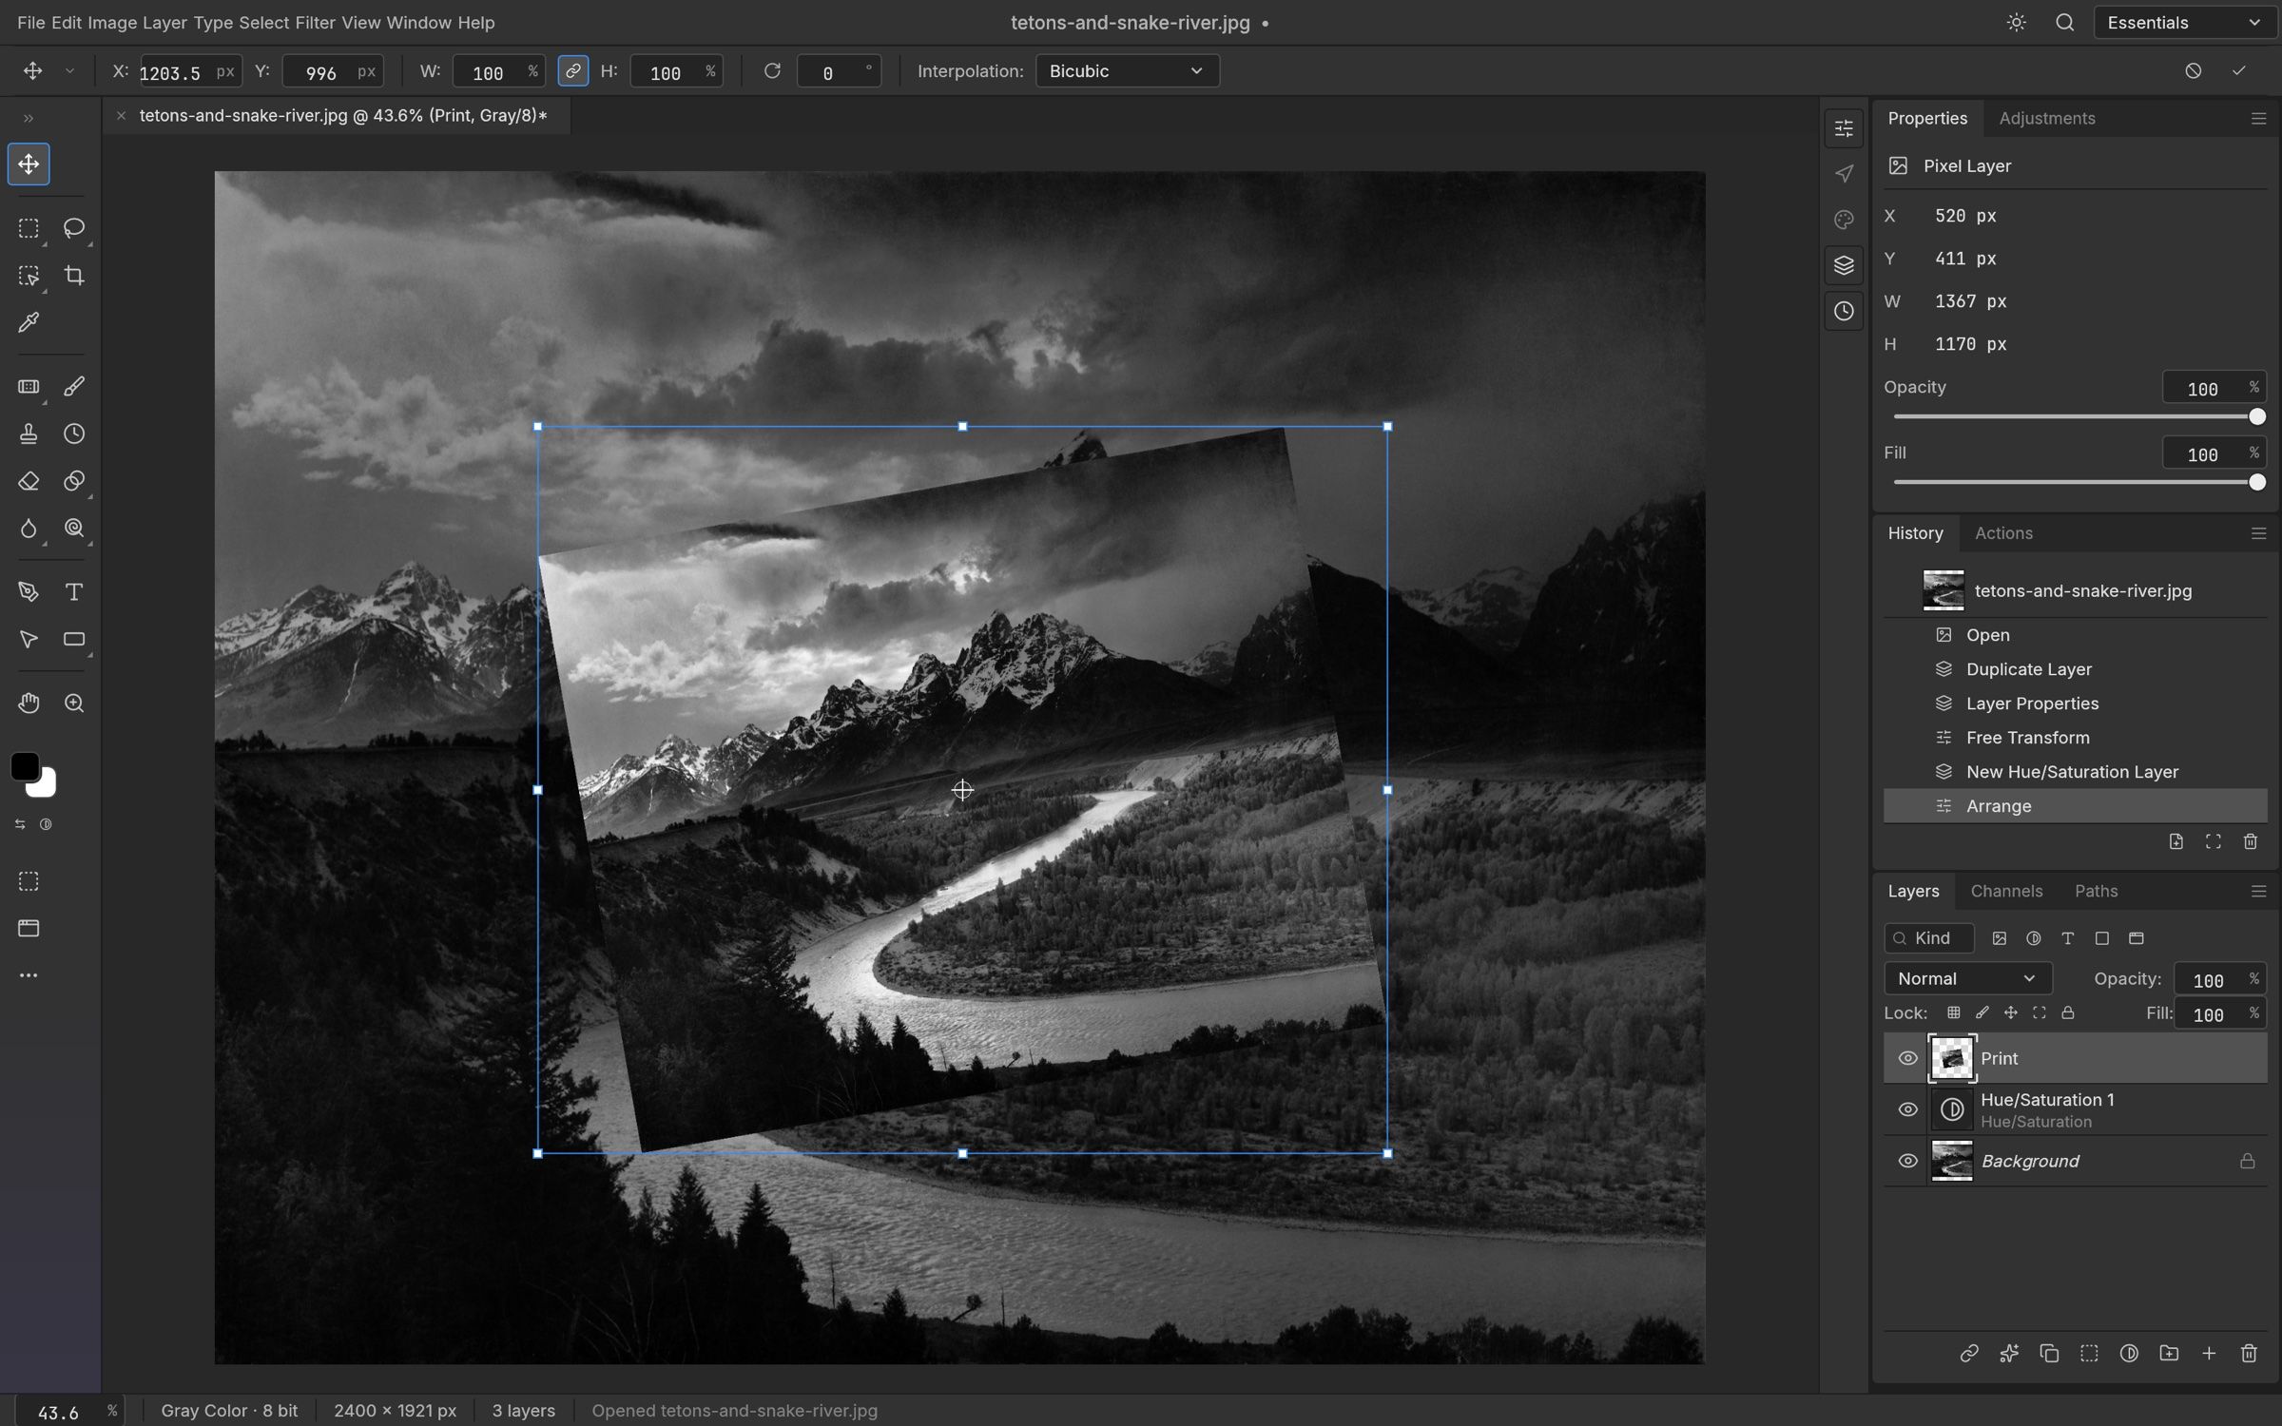Open the Interpolation Bicubic dropdown
2282x1426 pixels.
click(x=1127, y=71)
